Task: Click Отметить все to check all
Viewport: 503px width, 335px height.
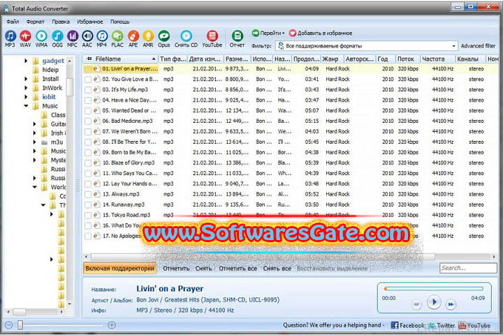Action: pyautogui.click(x=238, y=268)
